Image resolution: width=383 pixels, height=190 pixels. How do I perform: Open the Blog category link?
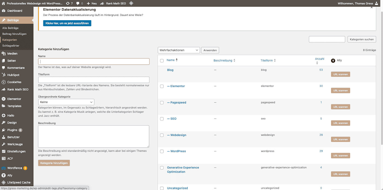(x=170, y=70)
